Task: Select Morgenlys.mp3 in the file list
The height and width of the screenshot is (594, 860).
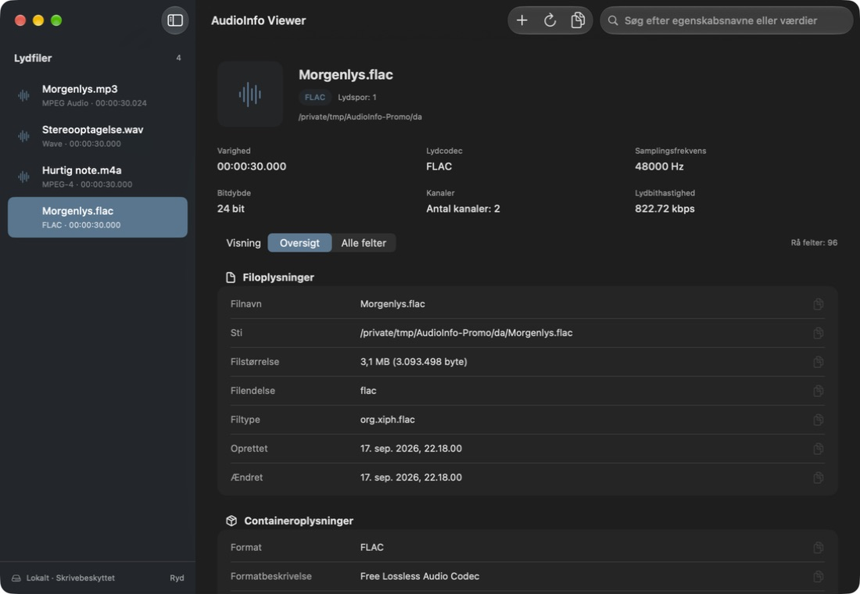Action: 98,95
